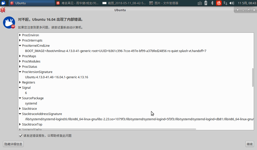Click the 隐藏详细信息 button
257x150 pixels.
[13, 144]
